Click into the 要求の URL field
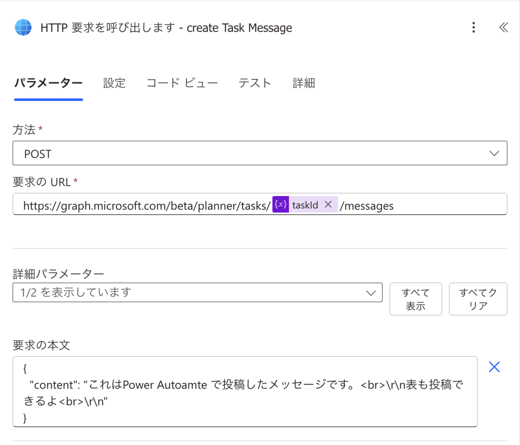Viewport: 520px width, 445px height. click(x=260, y=204)
